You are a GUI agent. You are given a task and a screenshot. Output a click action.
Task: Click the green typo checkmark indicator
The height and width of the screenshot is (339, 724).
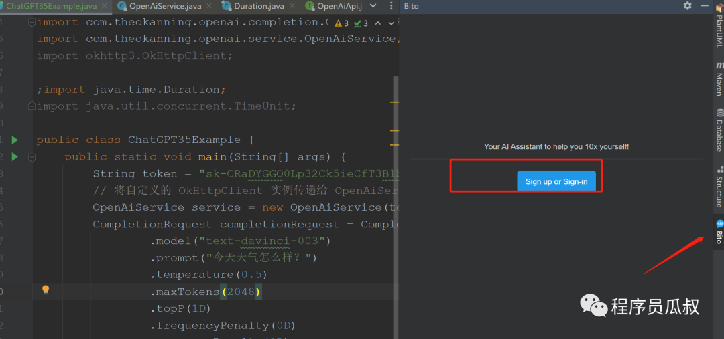click(x=361, y=23)
